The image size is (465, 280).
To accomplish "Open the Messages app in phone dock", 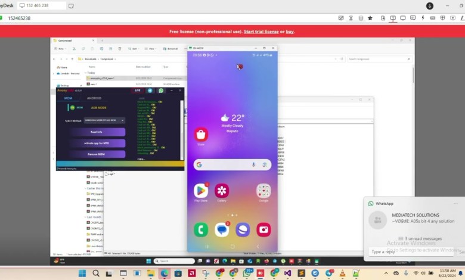I will tap(222, 229).
